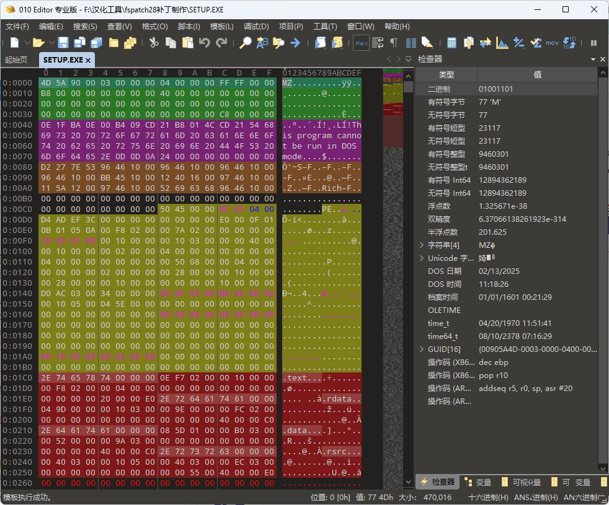Open Replace with AB icon
Viewport: 609px width, 505px height.
262,42
